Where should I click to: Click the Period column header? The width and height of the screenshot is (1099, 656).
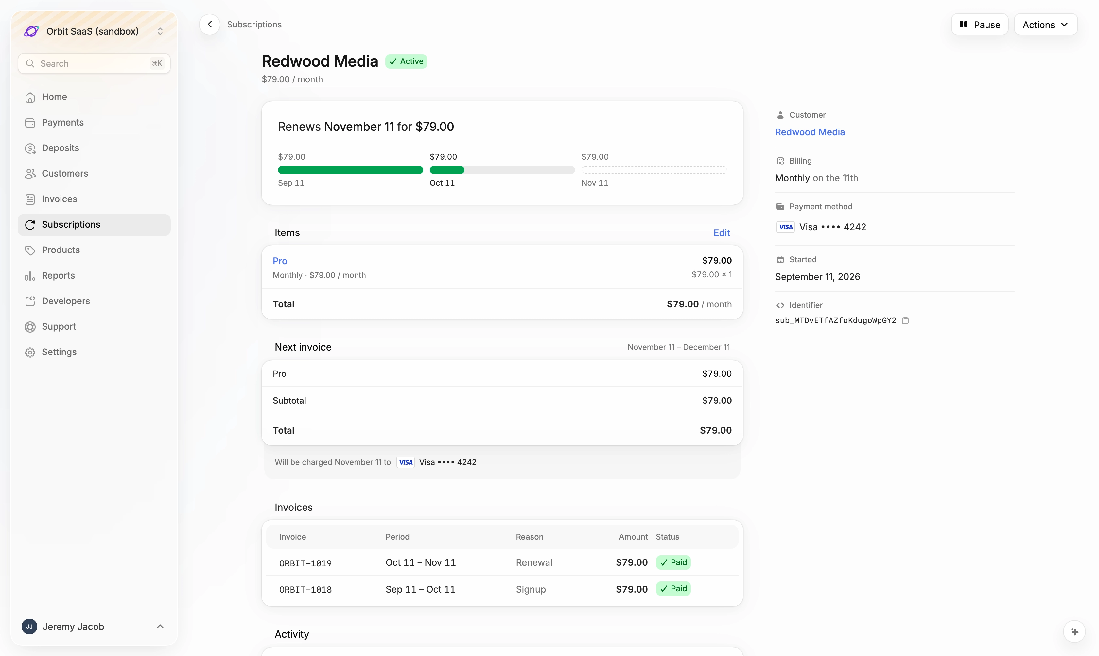397,537
